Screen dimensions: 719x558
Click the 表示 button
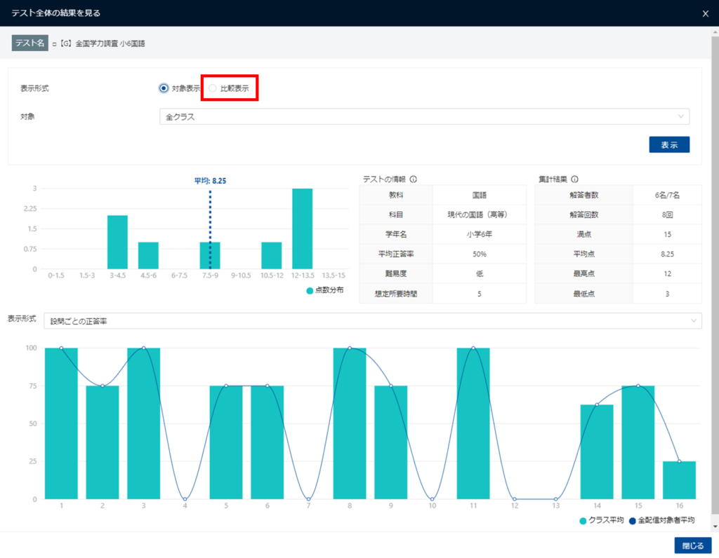(x=669, y=144)
